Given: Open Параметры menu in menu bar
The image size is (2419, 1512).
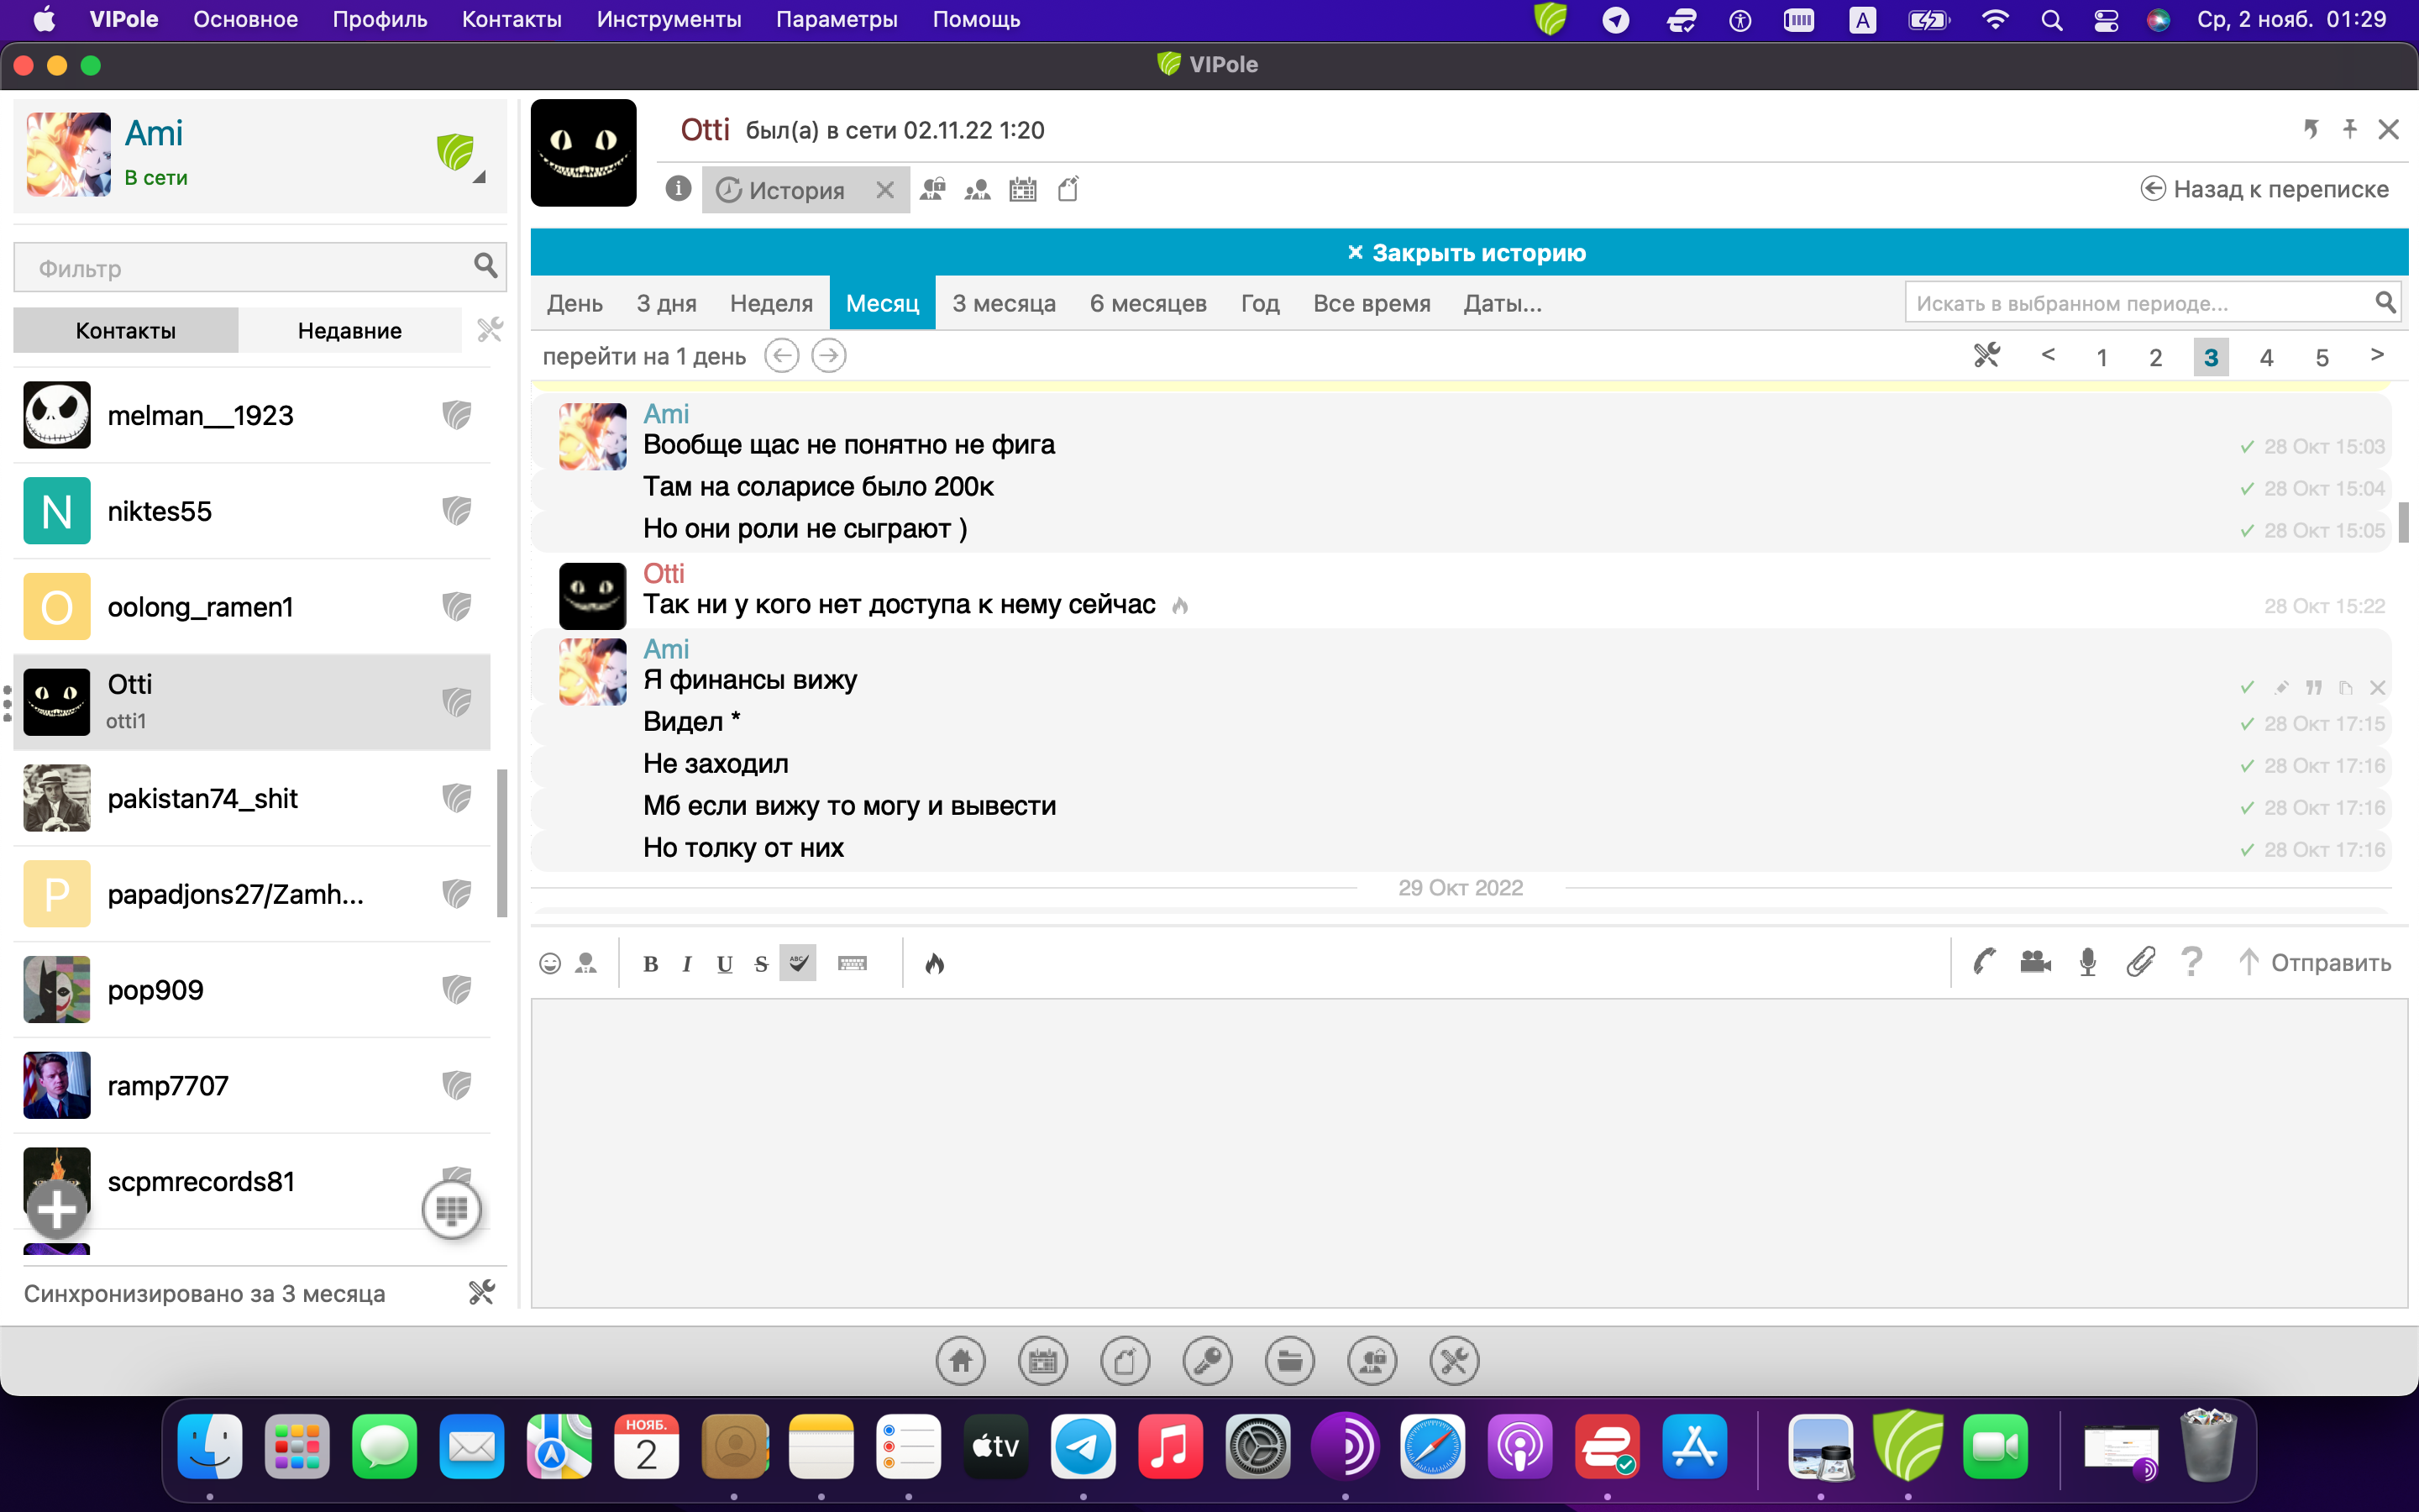Looking at the screenshot, I should (837, 19).
